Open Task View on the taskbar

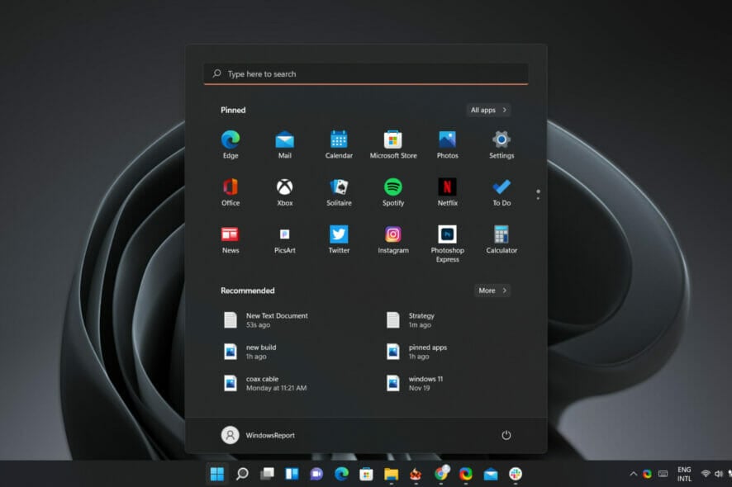(x=267, y=474)
